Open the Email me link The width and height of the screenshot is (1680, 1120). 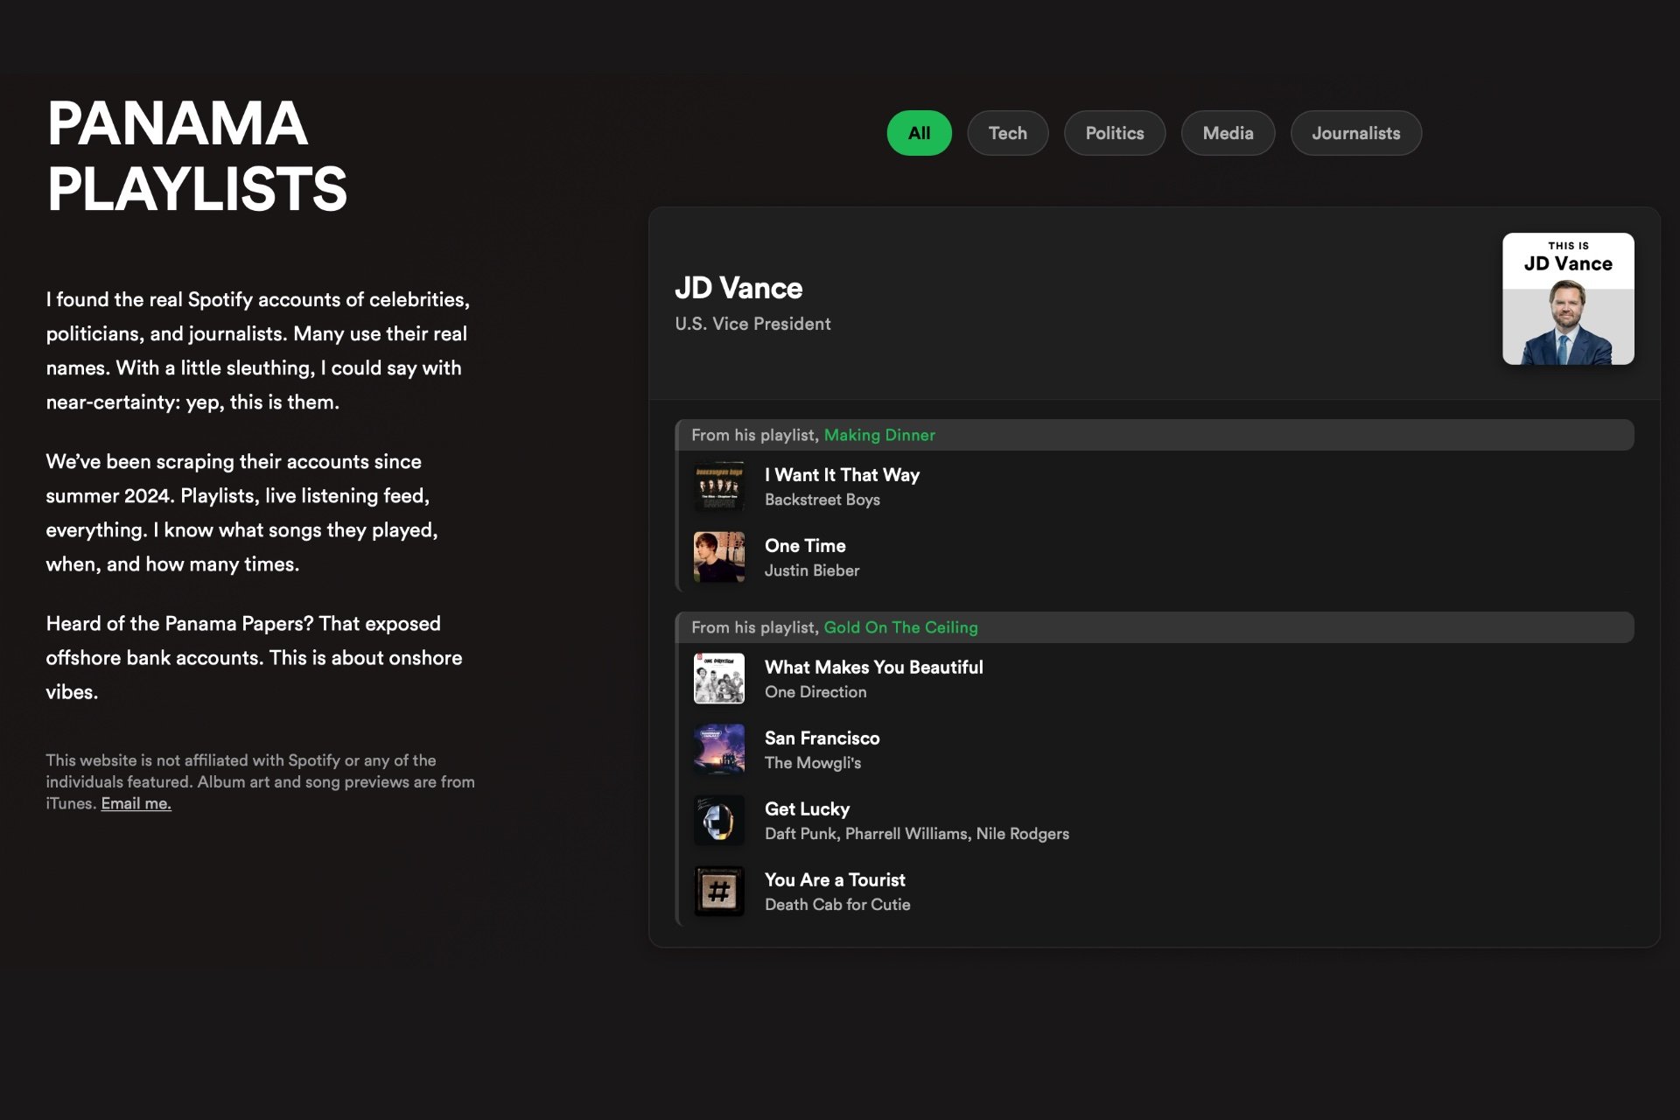136,803
